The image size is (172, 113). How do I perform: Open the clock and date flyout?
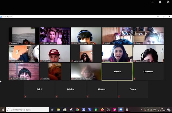162,110
